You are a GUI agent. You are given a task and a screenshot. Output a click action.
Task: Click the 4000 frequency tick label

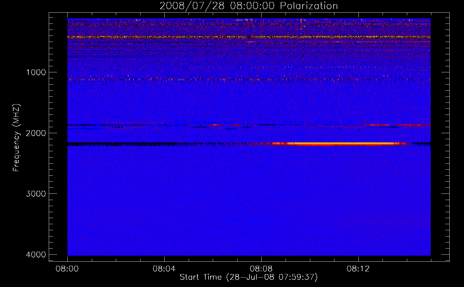36,255
